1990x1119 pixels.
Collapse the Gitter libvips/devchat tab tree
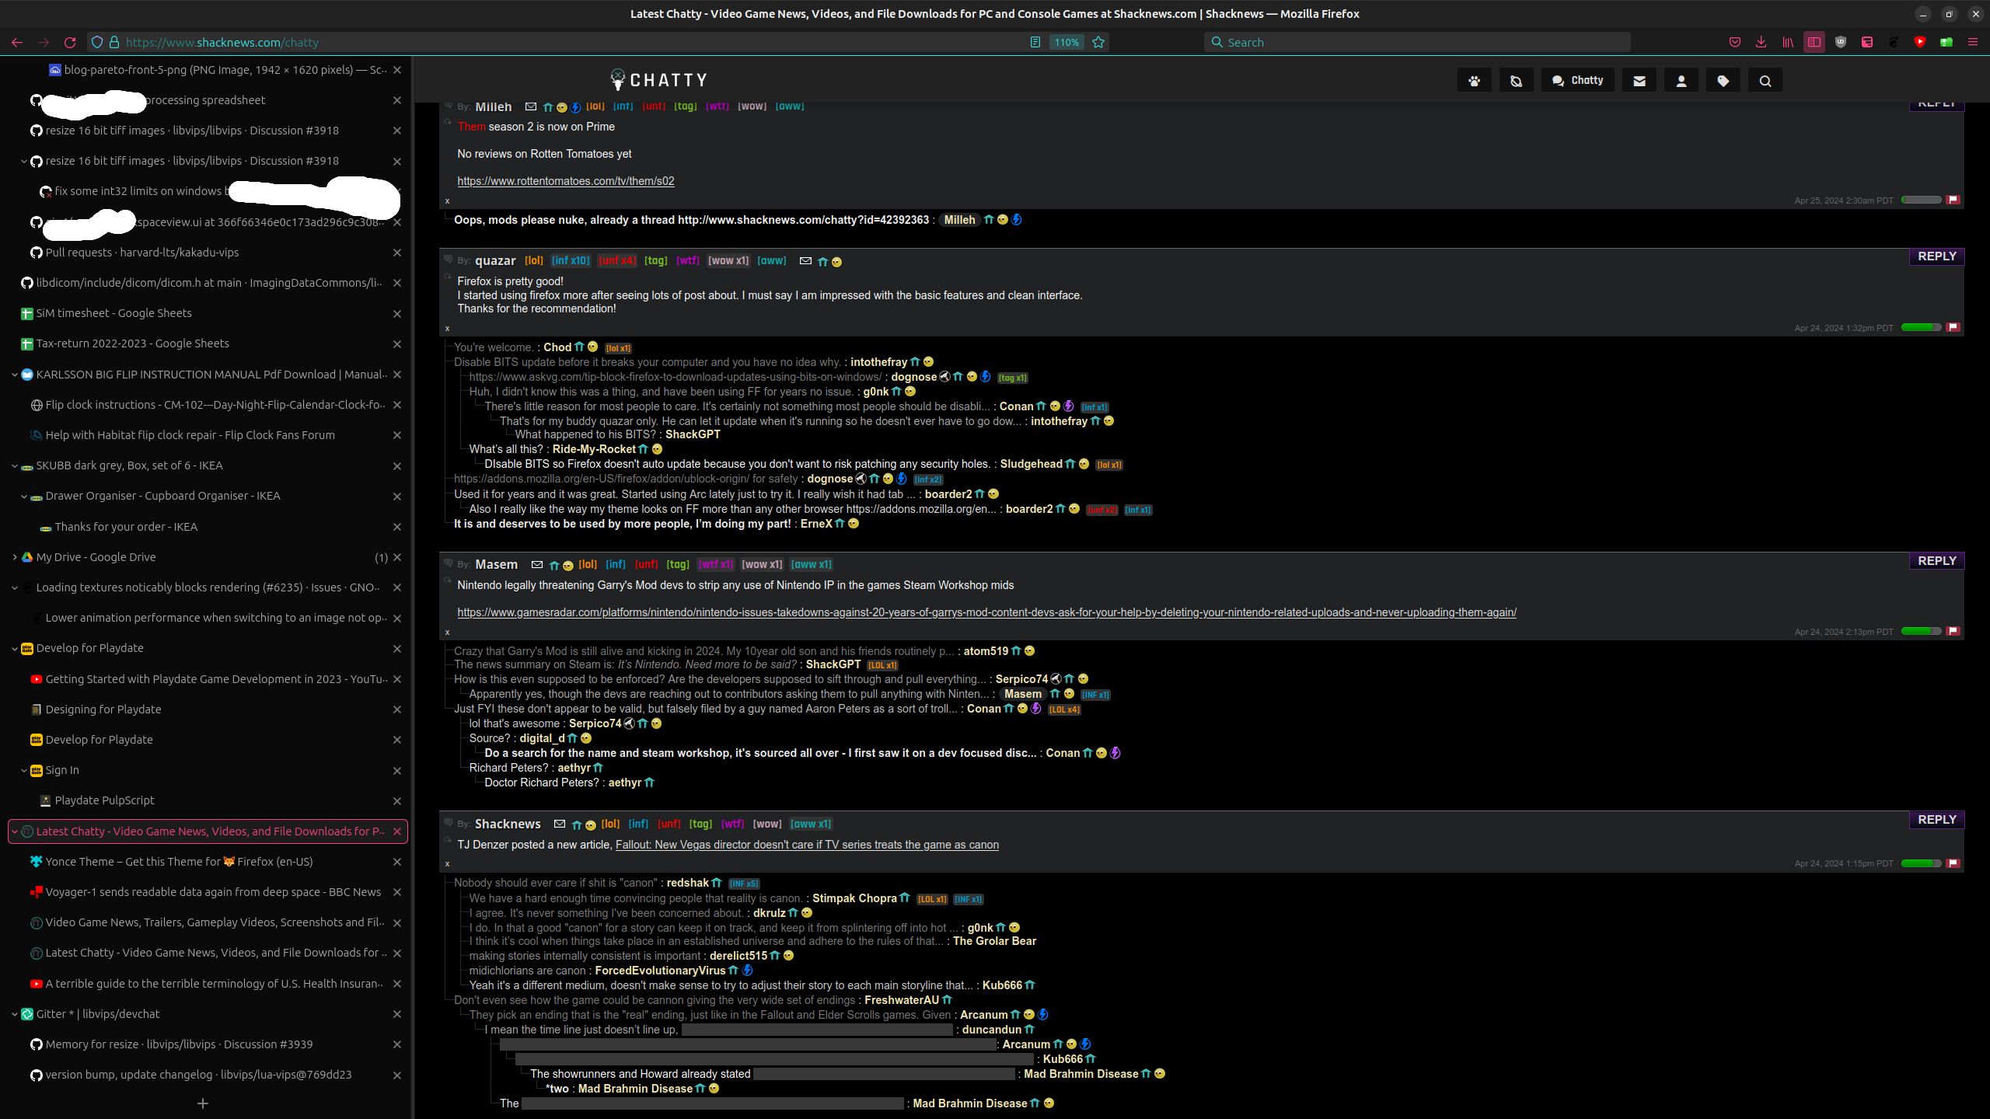click(x=14, y=1014)
